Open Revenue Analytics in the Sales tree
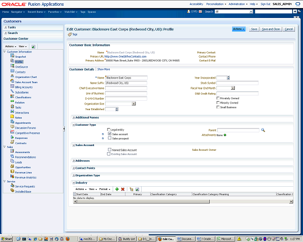Screen dimensions: 303x242 pos(26,177)
